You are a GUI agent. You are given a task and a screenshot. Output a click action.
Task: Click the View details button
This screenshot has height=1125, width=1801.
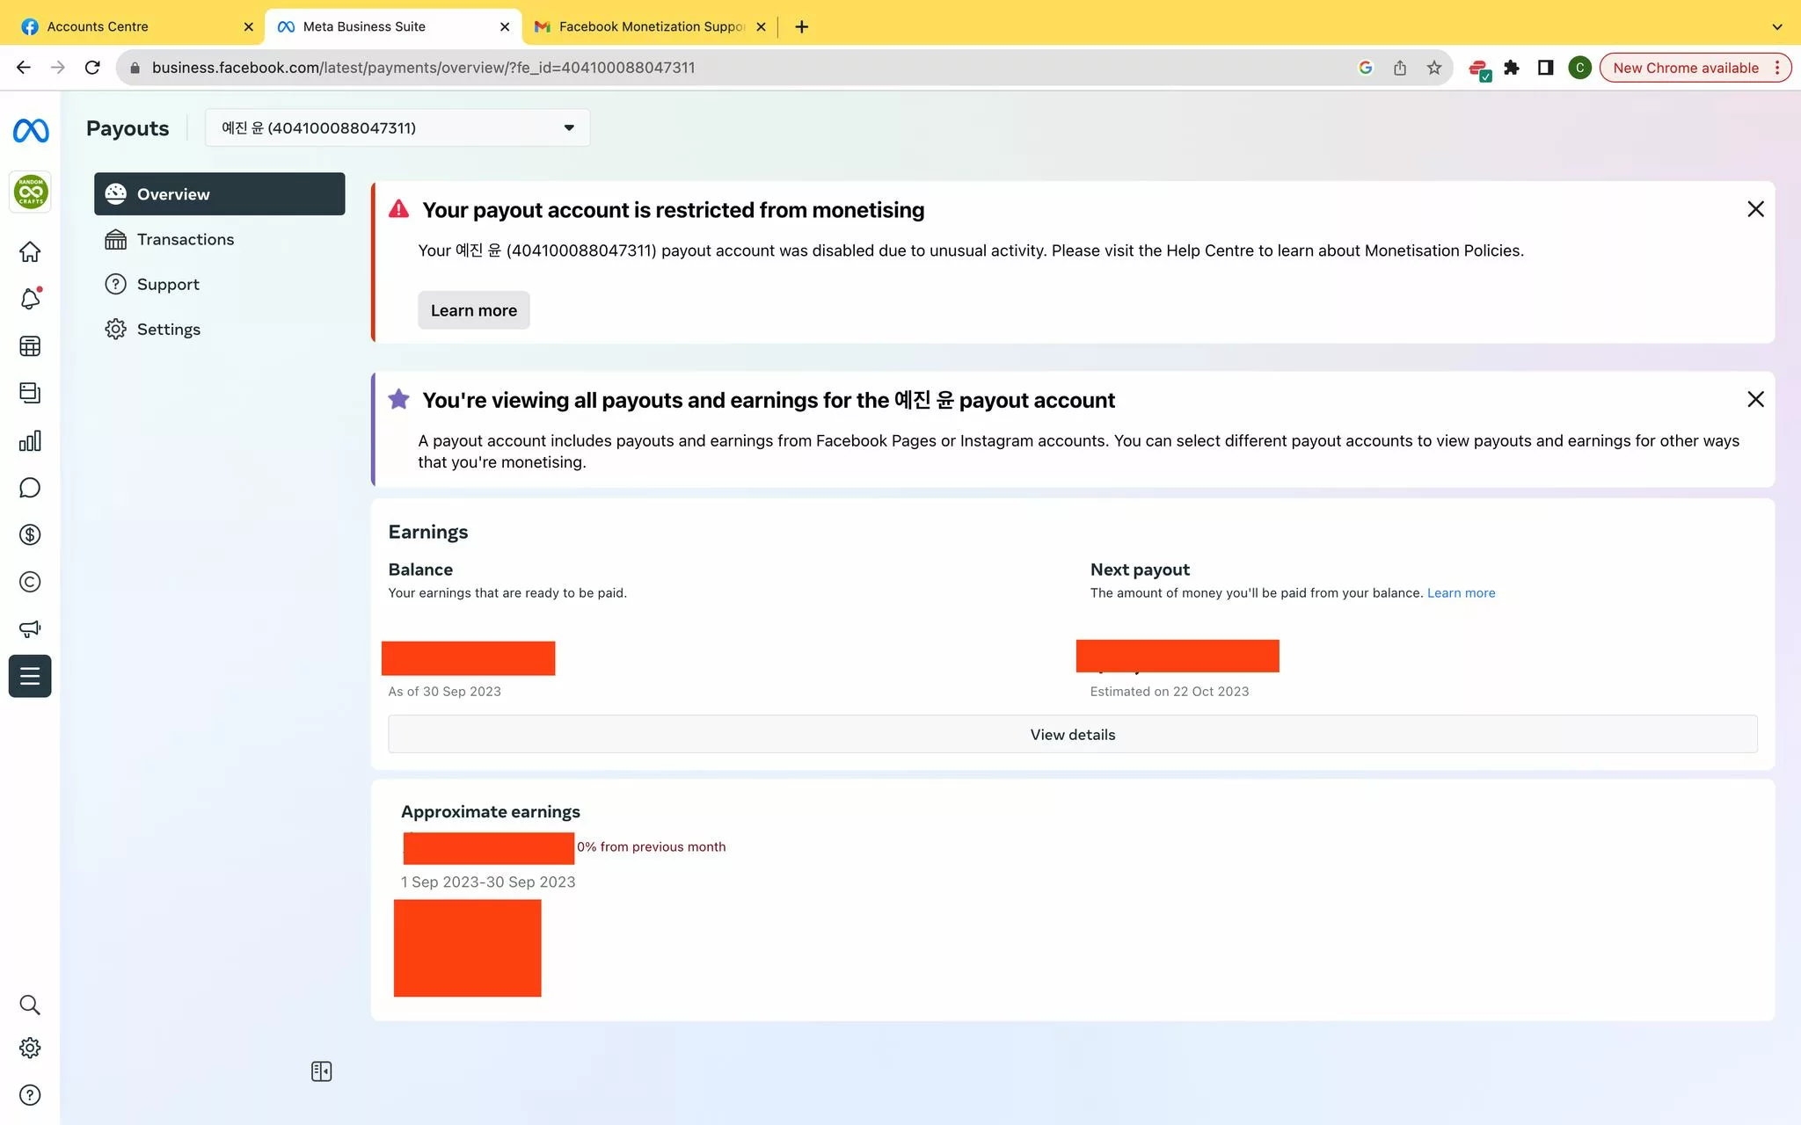coord(1073,734)
